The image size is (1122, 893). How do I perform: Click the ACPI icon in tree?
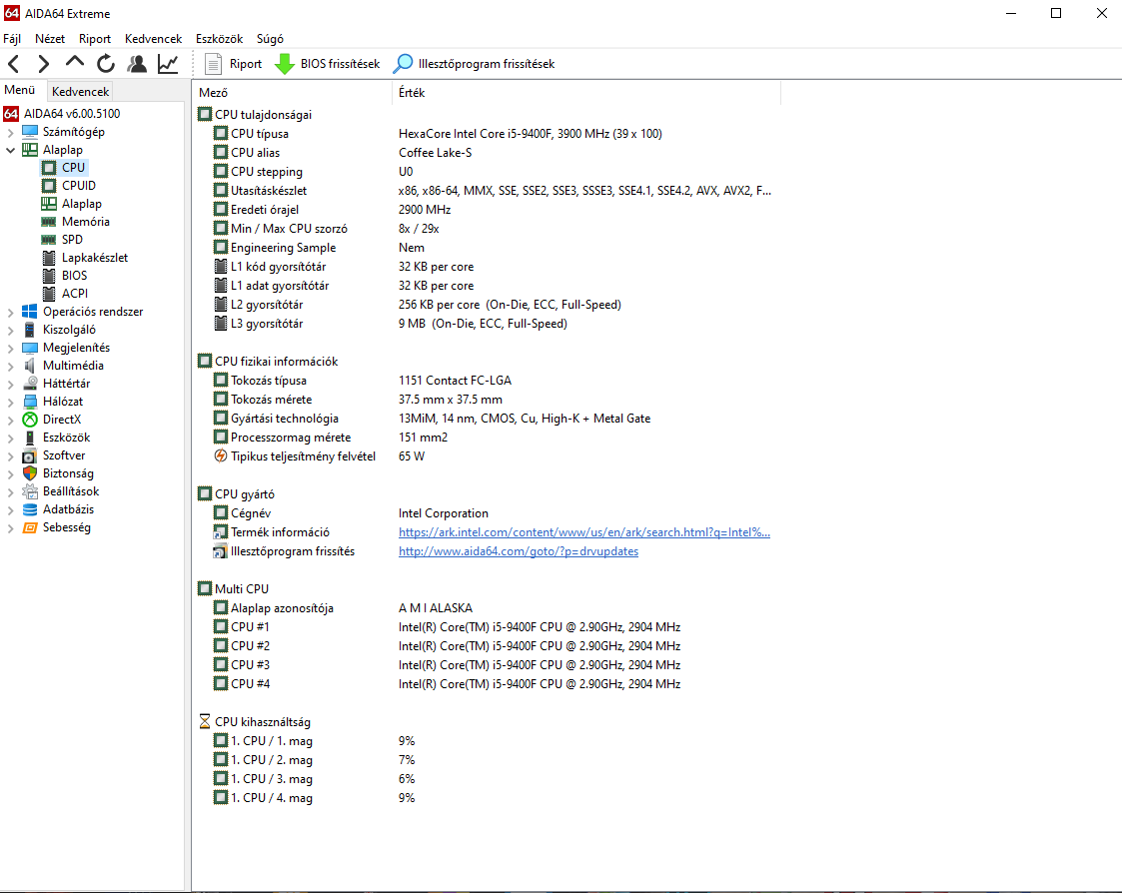[49, 294]
